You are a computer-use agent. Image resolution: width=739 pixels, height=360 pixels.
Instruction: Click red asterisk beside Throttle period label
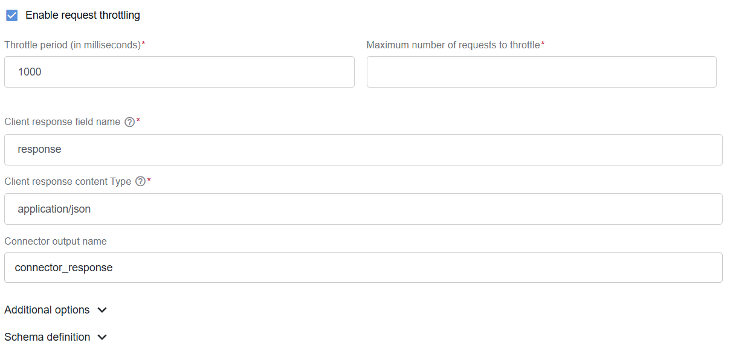143,44
